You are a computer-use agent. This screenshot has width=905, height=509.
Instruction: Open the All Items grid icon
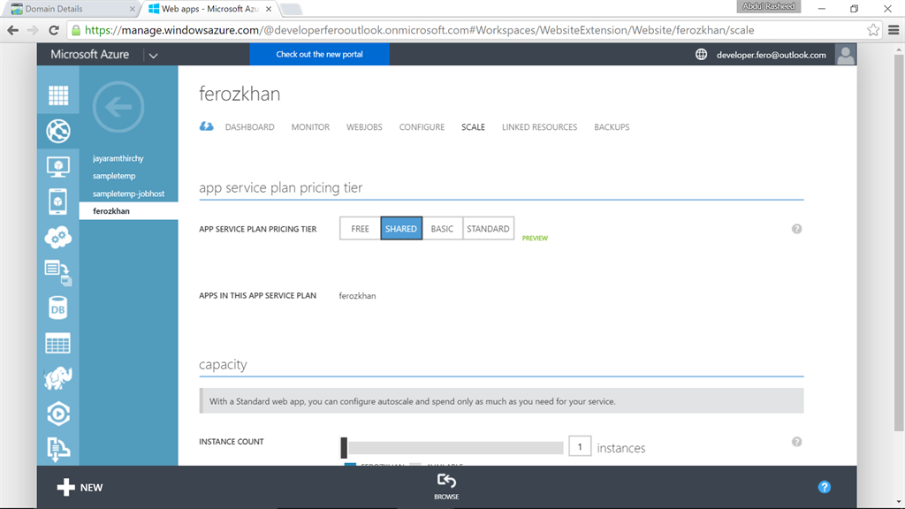58,95
